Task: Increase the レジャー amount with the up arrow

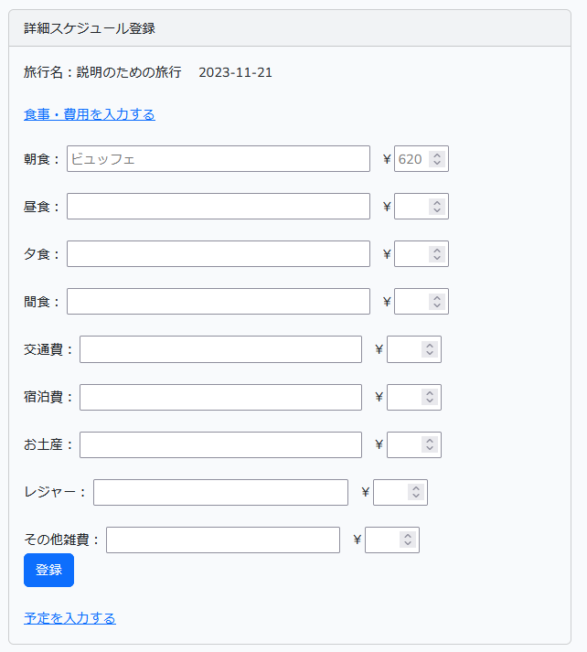Action: point(416,488)
